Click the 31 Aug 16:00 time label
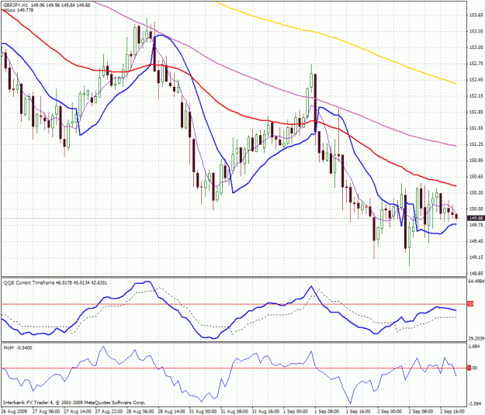The width and height of the screenshot is (485, 415). (x=265, y=412)
